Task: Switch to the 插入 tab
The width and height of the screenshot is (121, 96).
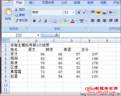Action: [x=32, y=3]
